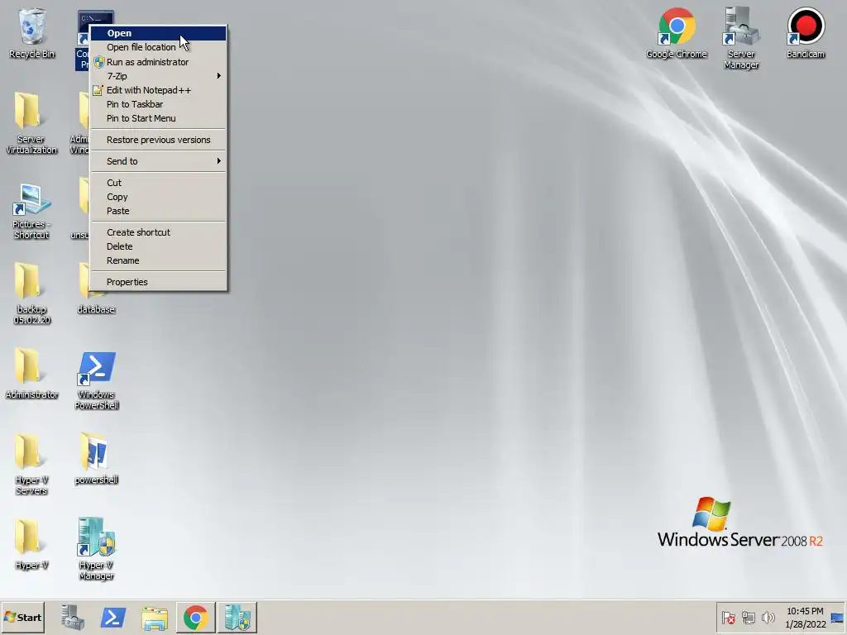The image size is (847, 635).
Task: Switch to Chrome in the taskbar
Action: [x=195, y=617]
